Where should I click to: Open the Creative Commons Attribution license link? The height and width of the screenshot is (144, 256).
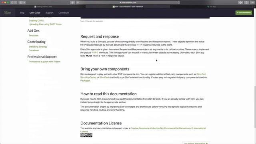pyautogui.click(x=168, y=128)
